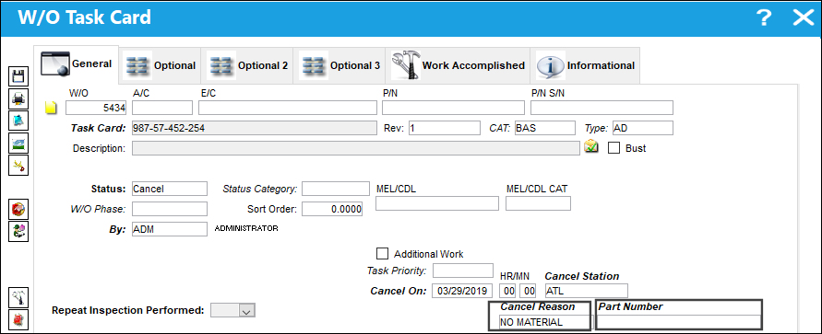The image size is (822, 334).
Task: Click the hammer tools icon in sidebar
Action: pos(19,297)
